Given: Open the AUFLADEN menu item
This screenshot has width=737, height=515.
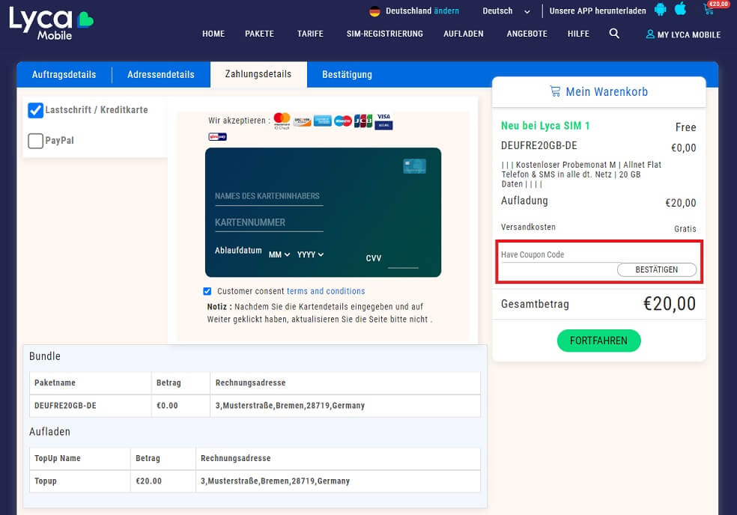Looking at the screenshot, I should pyautogui.click(x=464, y=34).
